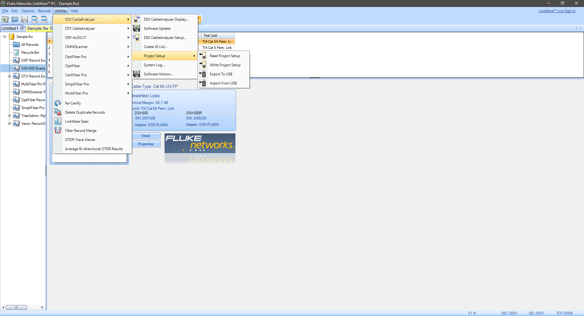Click the Export To USB icon
This screenshot has height=316, width=584.
203,74
